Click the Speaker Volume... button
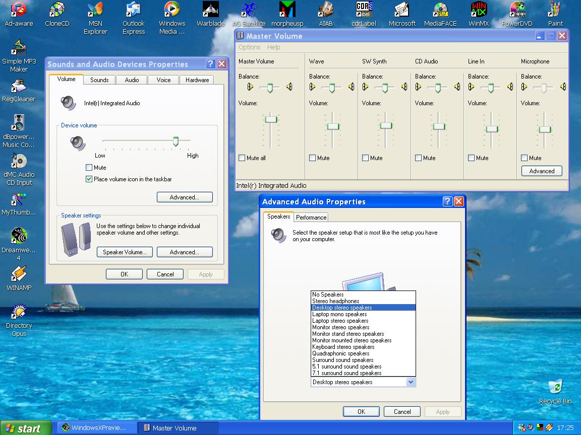This screenshot has width=581, height=435. point(125,252)
